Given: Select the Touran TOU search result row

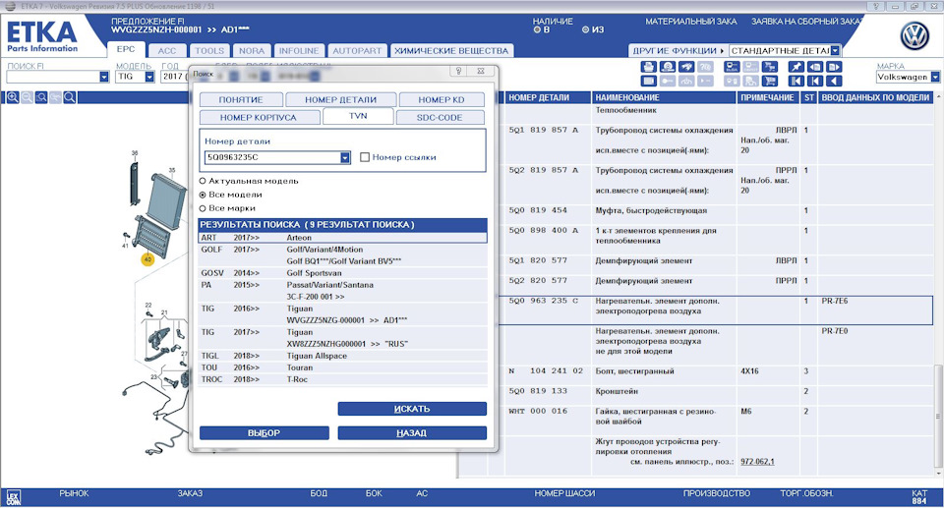Looking at the screenshot, I should tap(342, 367).
